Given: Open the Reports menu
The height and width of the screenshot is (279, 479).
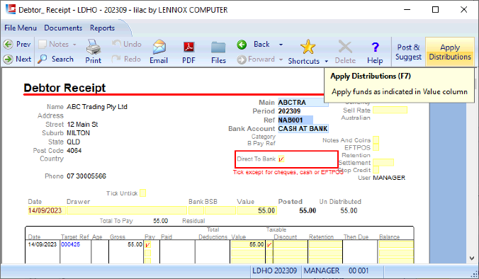Looking at the screenshot, I should click(102, 28).
